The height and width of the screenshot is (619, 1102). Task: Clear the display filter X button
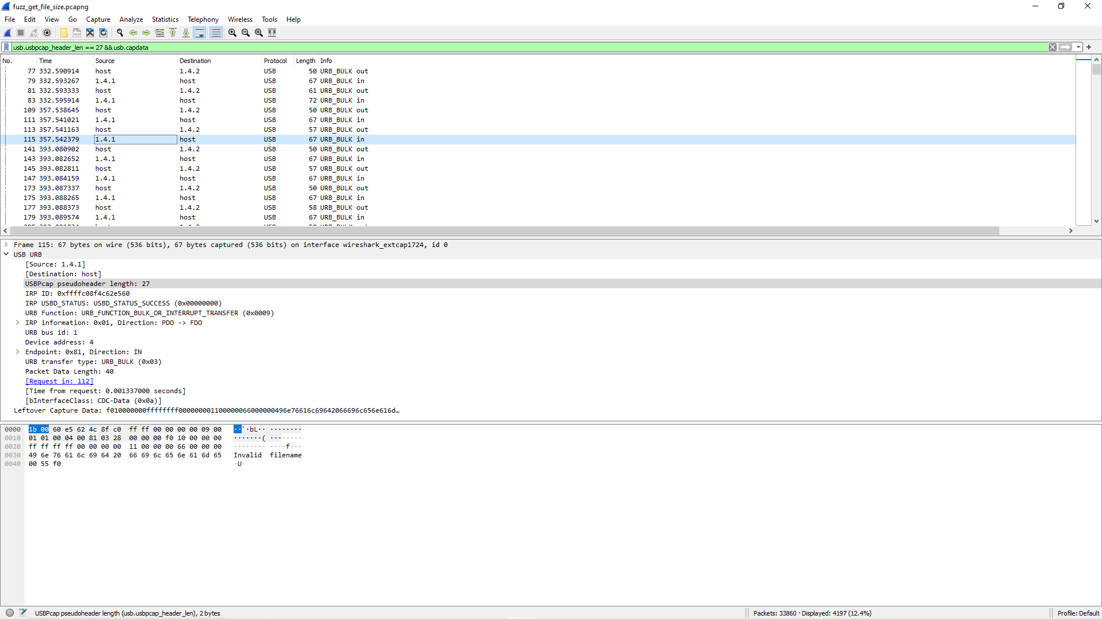tap(1053, 48)
